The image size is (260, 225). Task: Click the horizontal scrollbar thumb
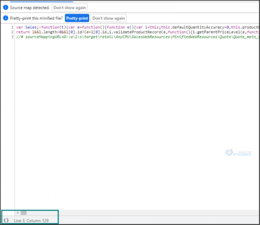[x=24, y=213]
